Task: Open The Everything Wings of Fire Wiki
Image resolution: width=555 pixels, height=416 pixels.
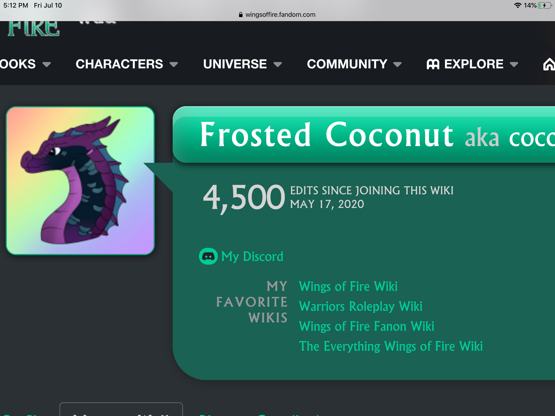Action: tap(391, 346)
